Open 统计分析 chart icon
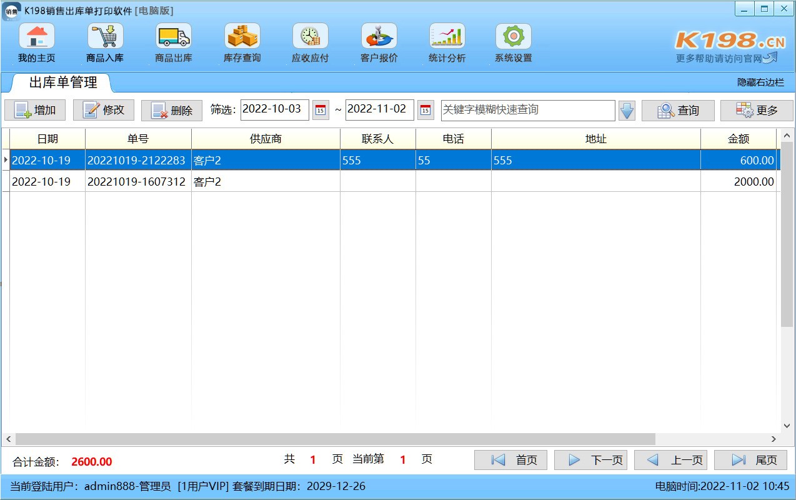796x500 pixels. pyautogui.click(x=447, y=37)
